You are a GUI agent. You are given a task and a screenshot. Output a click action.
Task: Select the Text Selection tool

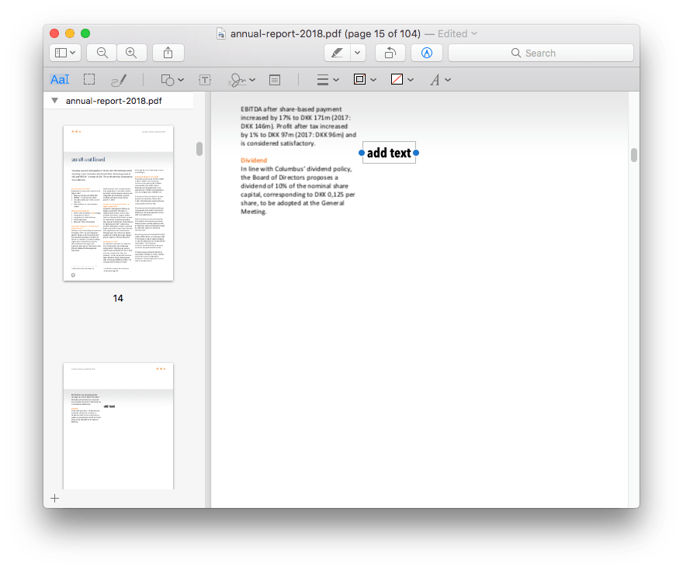[x=60, y=80]
